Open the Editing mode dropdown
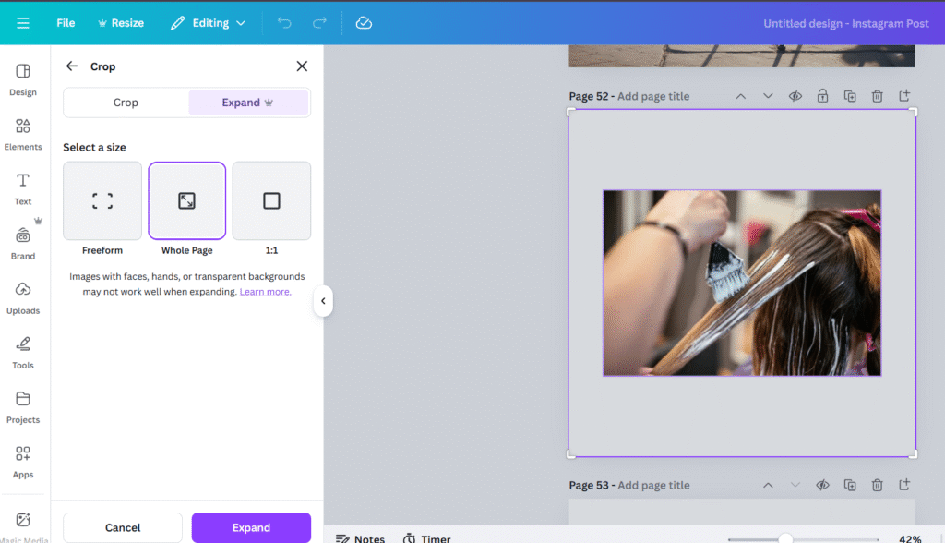The height and width of the screenshot is (543, 945). tap(209, 23)
